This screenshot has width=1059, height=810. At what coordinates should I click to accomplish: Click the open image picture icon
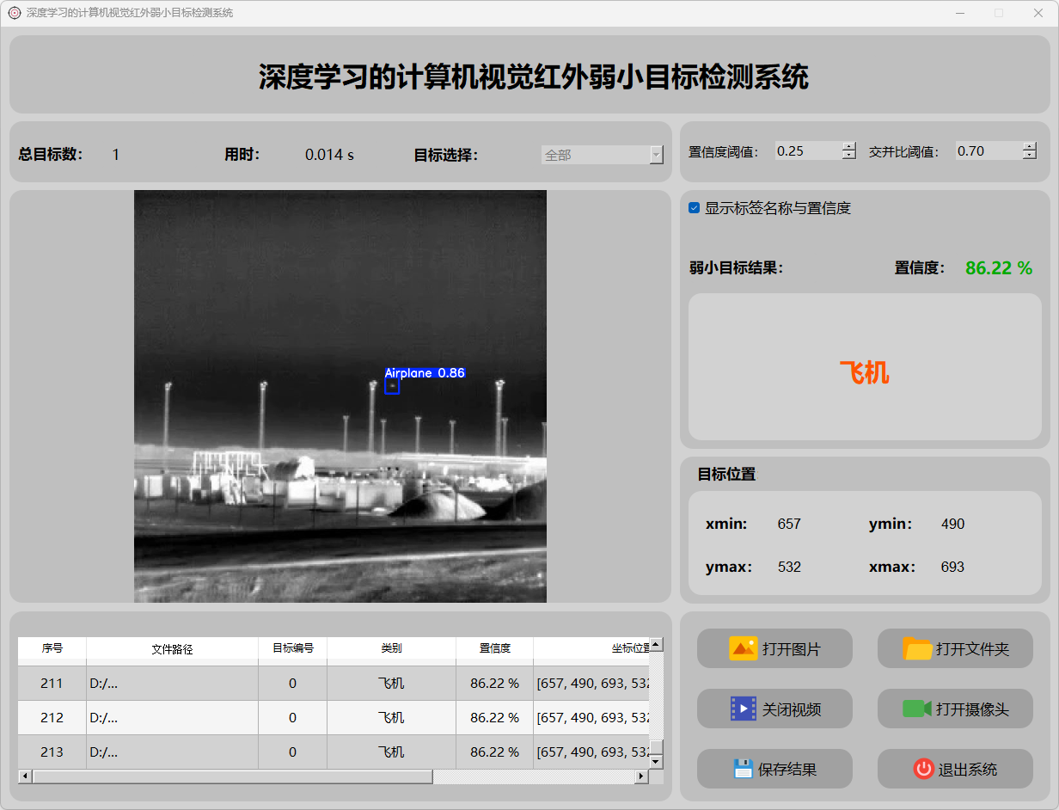click(x=743, y=648)
